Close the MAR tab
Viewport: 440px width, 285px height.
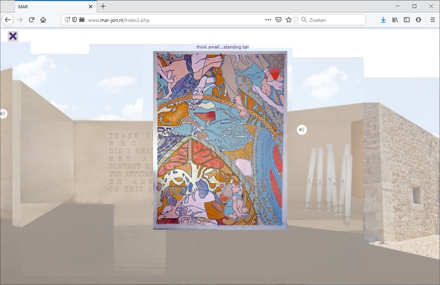(x=91, y=7)
